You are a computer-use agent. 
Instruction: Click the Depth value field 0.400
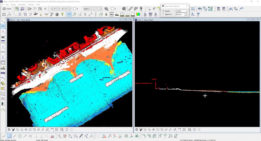coord(181,11)
